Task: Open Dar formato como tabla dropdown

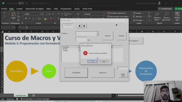Action: 118,17
